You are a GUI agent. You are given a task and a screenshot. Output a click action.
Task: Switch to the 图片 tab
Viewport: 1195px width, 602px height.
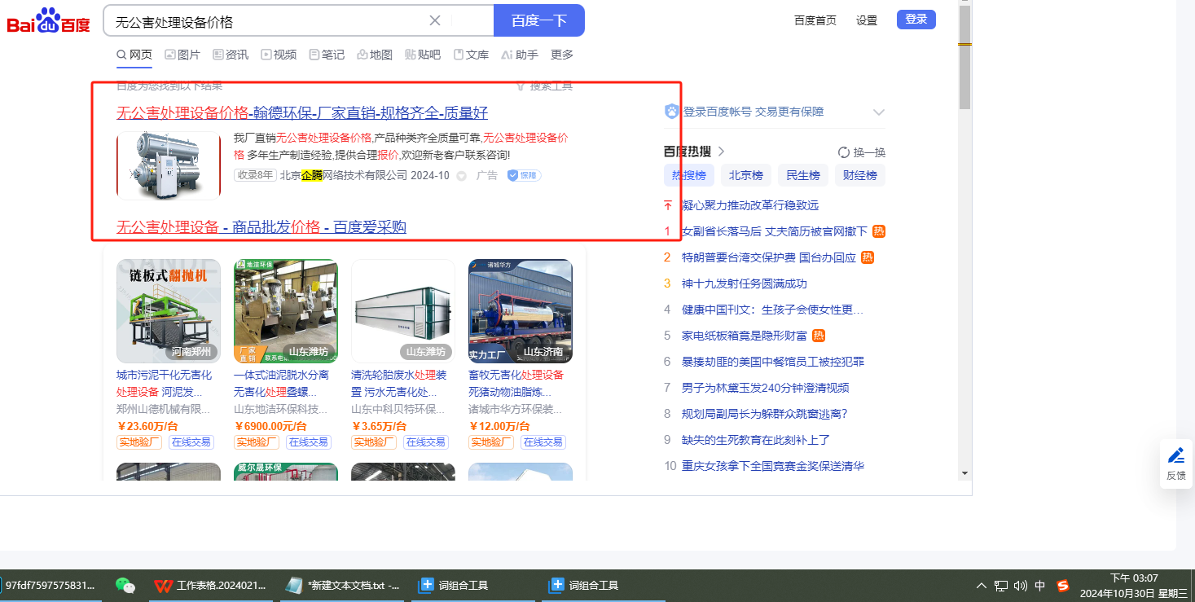[182, 55]
